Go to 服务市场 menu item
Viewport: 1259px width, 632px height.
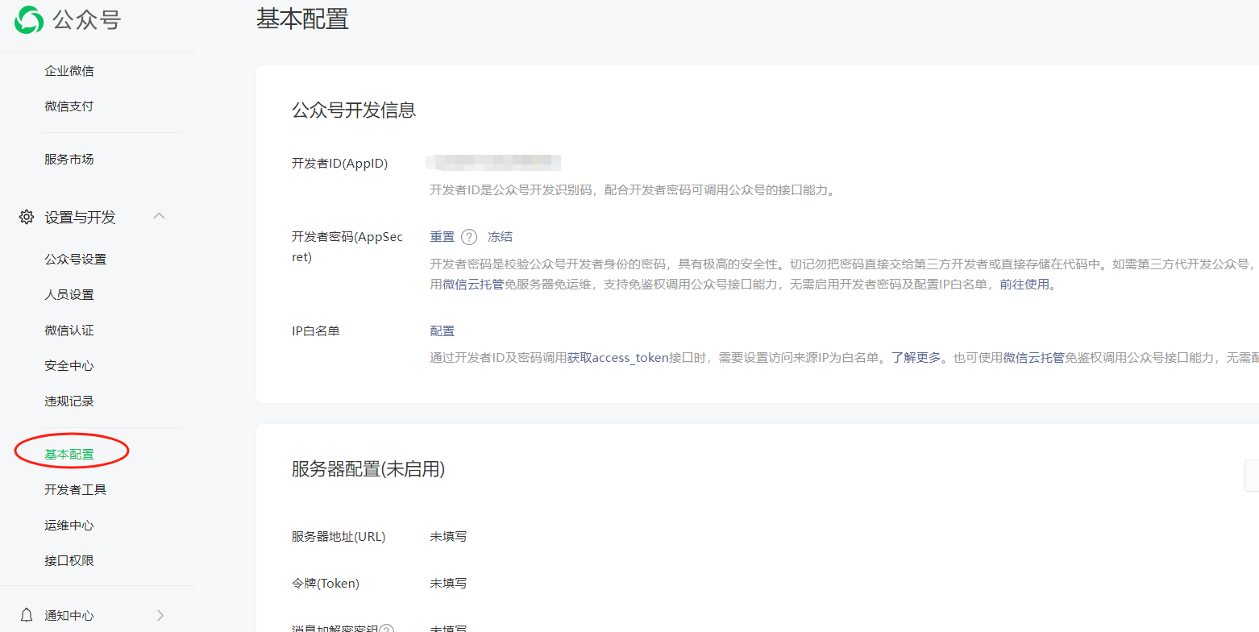pyautogui.click(x=69, y=160)
